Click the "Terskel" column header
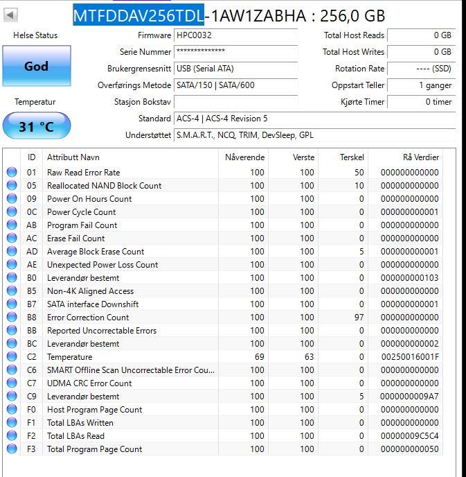Viewport: 466px width, 477px height. [x=351, y=157]
